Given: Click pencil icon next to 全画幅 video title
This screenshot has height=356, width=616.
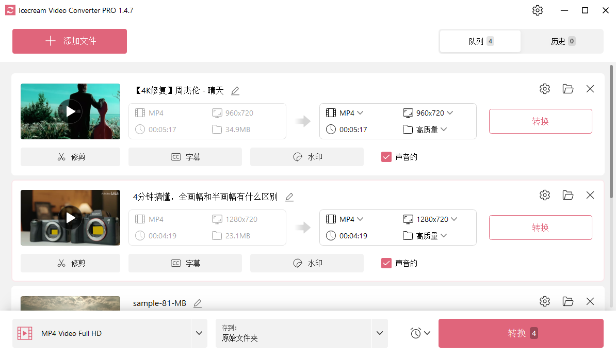Looking at the screenshot, I should pyautogui.click(x=289, y=197).
